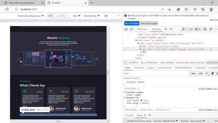Viewport: 218px width, 123px height.
Task: Switch to the Console drawer tab
Action: pyautogui.click(x=129, y=115)
